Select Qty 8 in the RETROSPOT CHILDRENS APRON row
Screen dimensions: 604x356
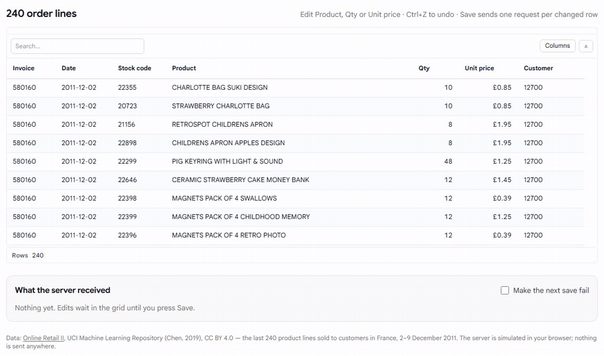450,124
